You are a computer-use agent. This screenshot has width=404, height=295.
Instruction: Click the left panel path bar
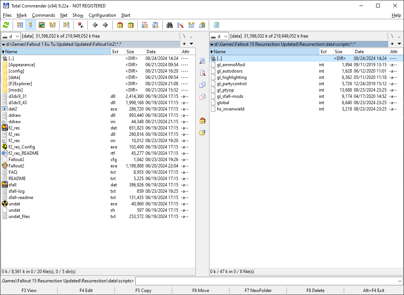tap(91, 44)
